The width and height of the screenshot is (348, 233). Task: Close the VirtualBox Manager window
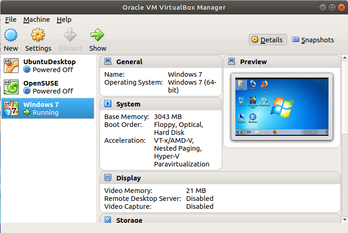point(341,7)
